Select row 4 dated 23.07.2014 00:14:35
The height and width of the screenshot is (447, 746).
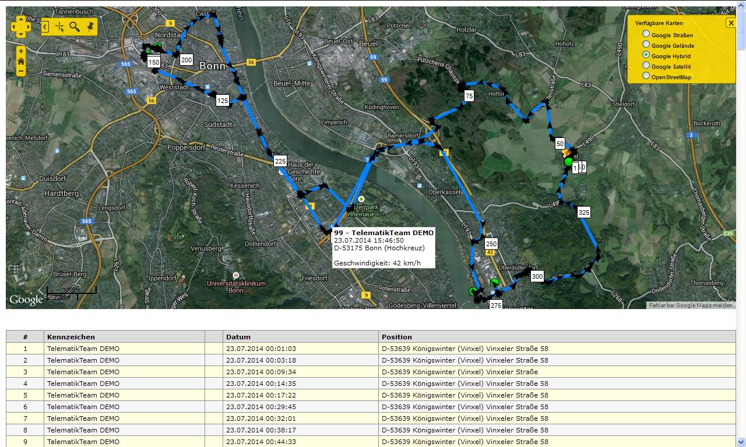pyautogui.click(x=371, y=384)
